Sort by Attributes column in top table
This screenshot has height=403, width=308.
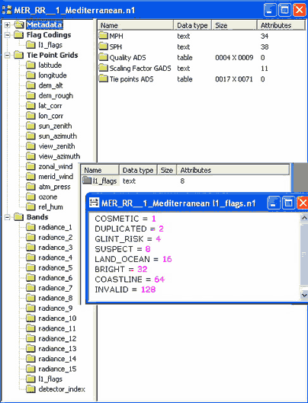281,25
